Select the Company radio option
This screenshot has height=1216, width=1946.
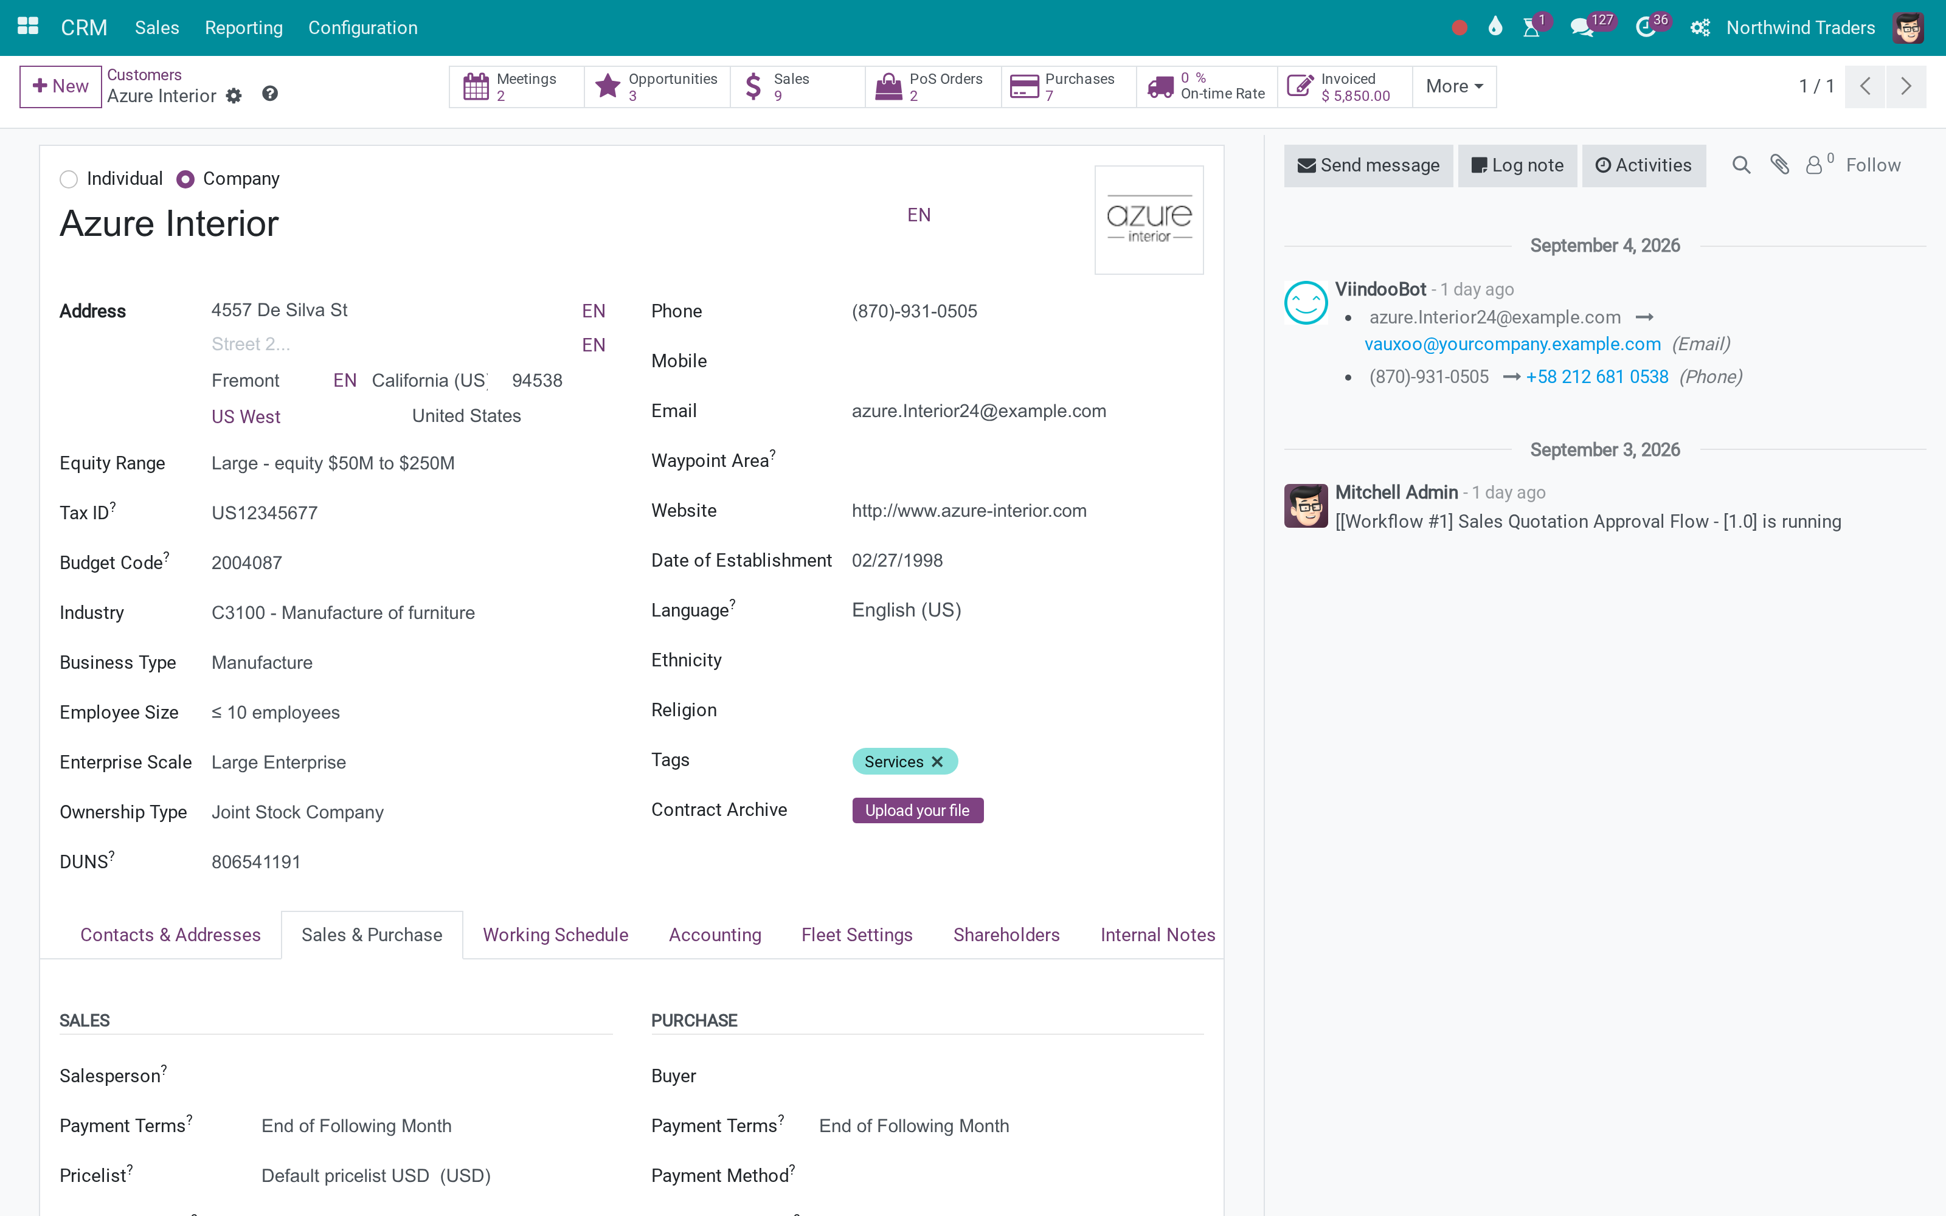point(185,179)
